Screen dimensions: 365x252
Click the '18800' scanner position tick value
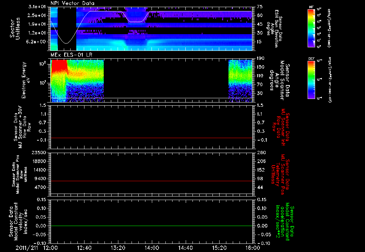pos(39,161)
